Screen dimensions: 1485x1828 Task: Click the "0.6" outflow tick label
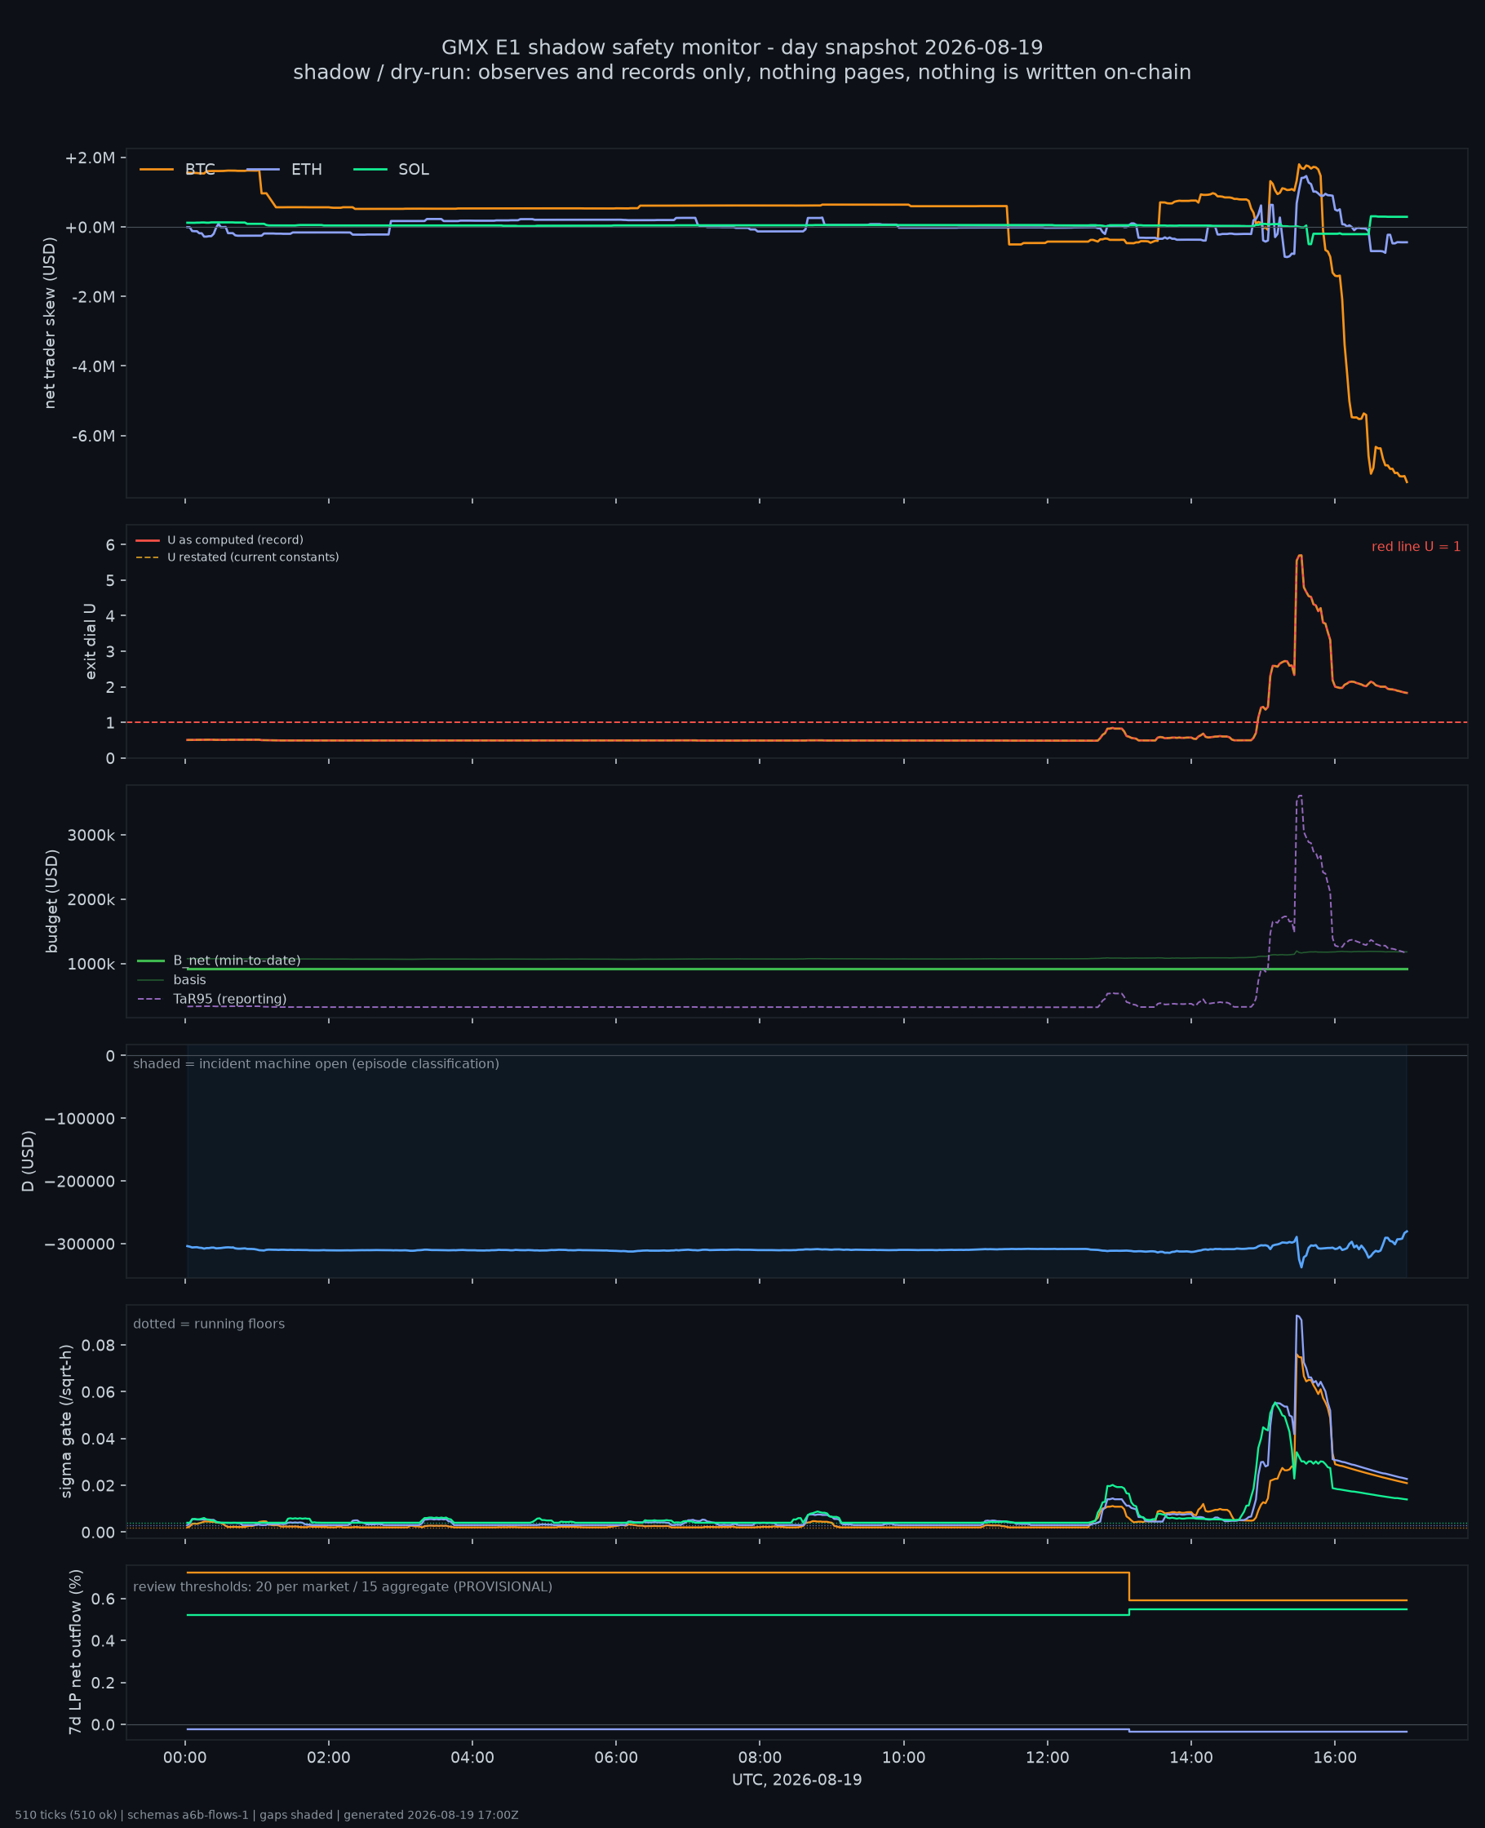click(104, 1599)
